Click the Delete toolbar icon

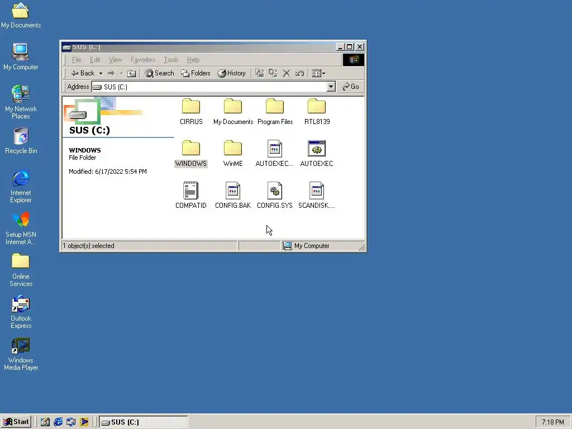coord(287,73)
